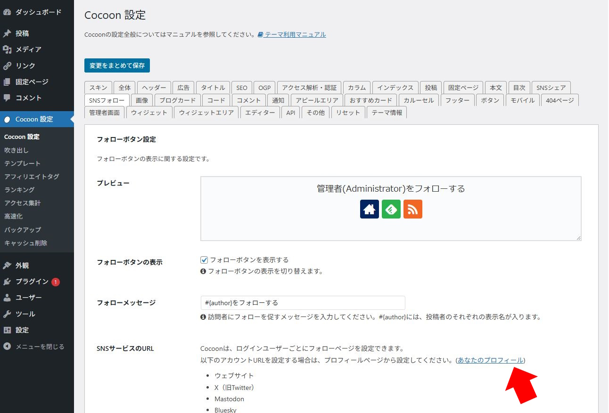Open the 全体 tab
Viewport: 609px width, 413px height.
click(x=125, y=88)
